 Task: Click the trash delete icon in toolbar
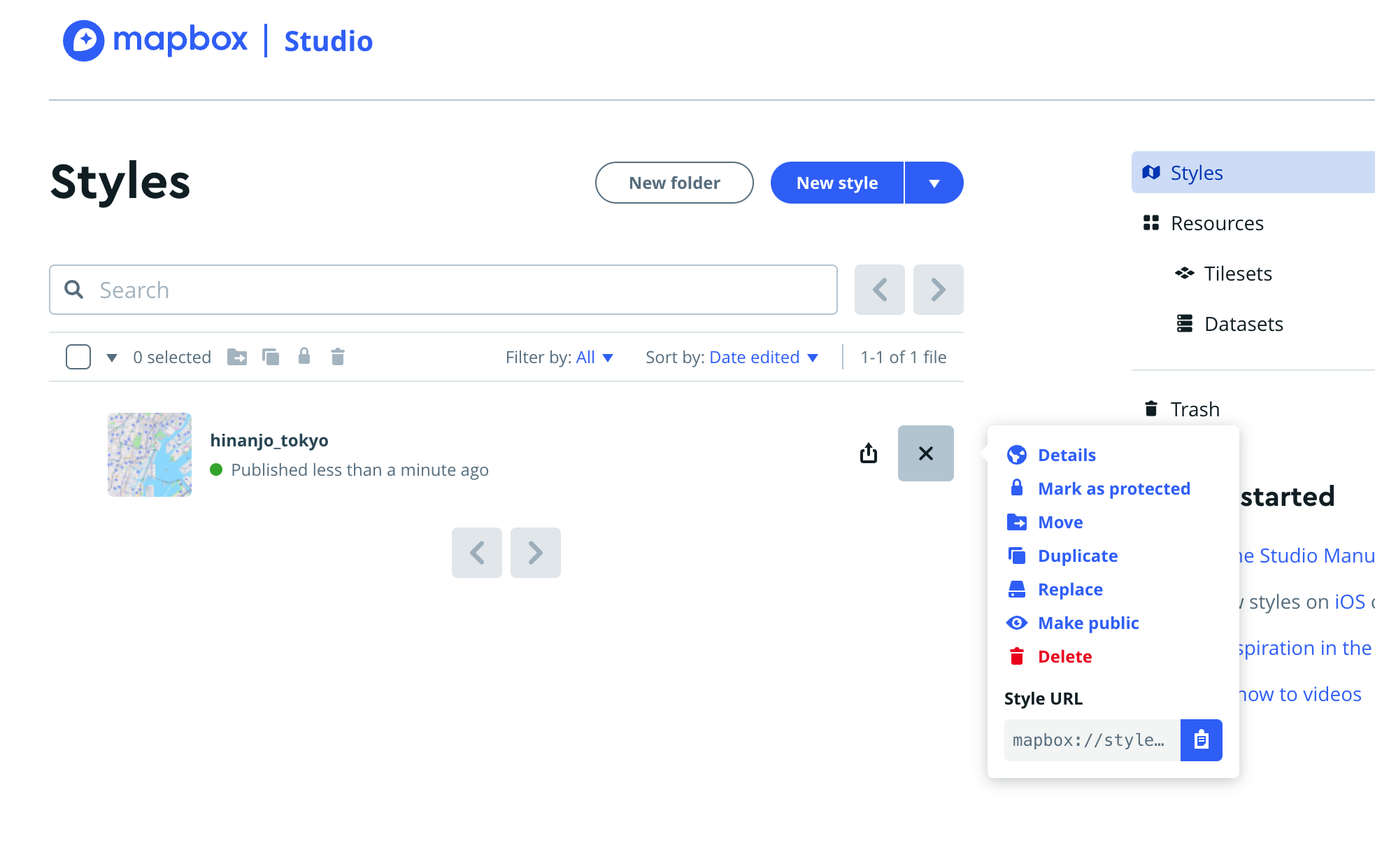pyautogui.click(x=338, y=357)
